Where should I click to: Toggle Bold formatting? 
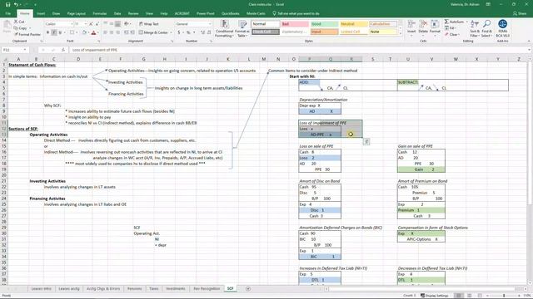48,32
